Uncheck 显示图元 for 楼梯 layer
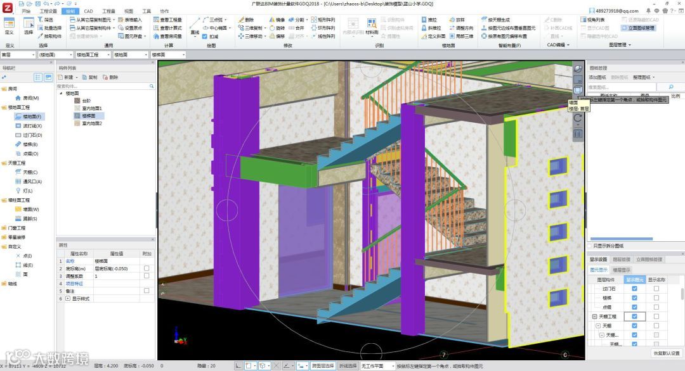The height and width of the screenshot is (371, 685). pyautogui.click(x=635, y=298)
